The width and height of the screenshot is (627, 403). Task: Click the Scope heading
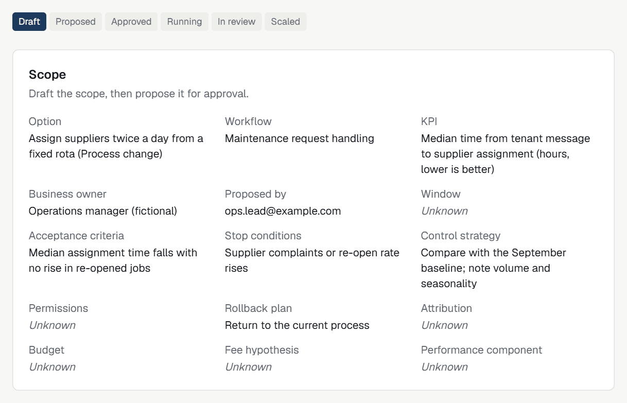(47, 75)
